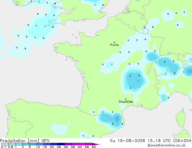Click the 20–25 mm legend color swatch

point(54,144)
